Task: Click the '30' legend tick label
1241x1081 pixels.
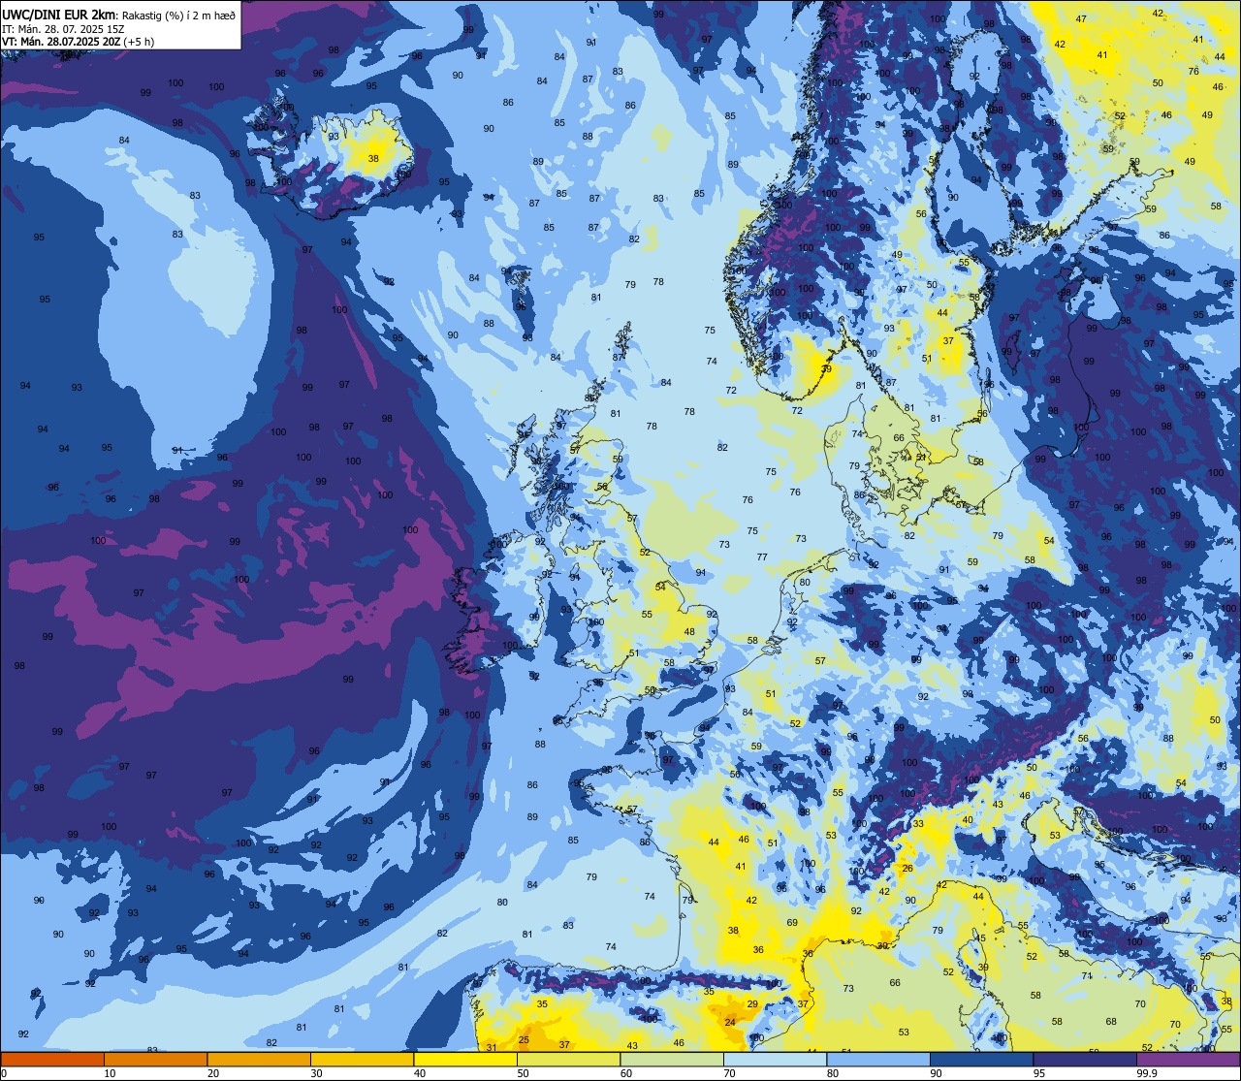Action: pos(316,1073)
